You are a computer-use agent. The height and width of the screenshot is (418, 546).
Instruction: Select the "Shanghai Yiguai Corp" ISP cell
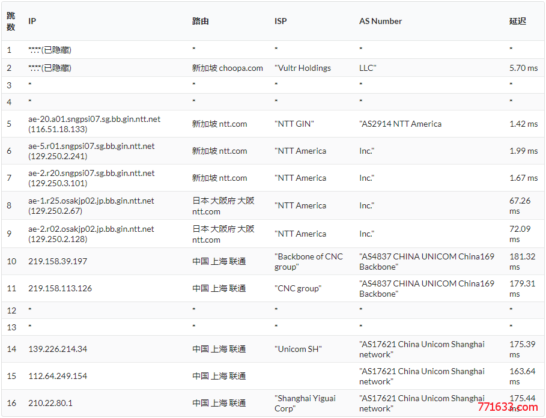(305, 403)
